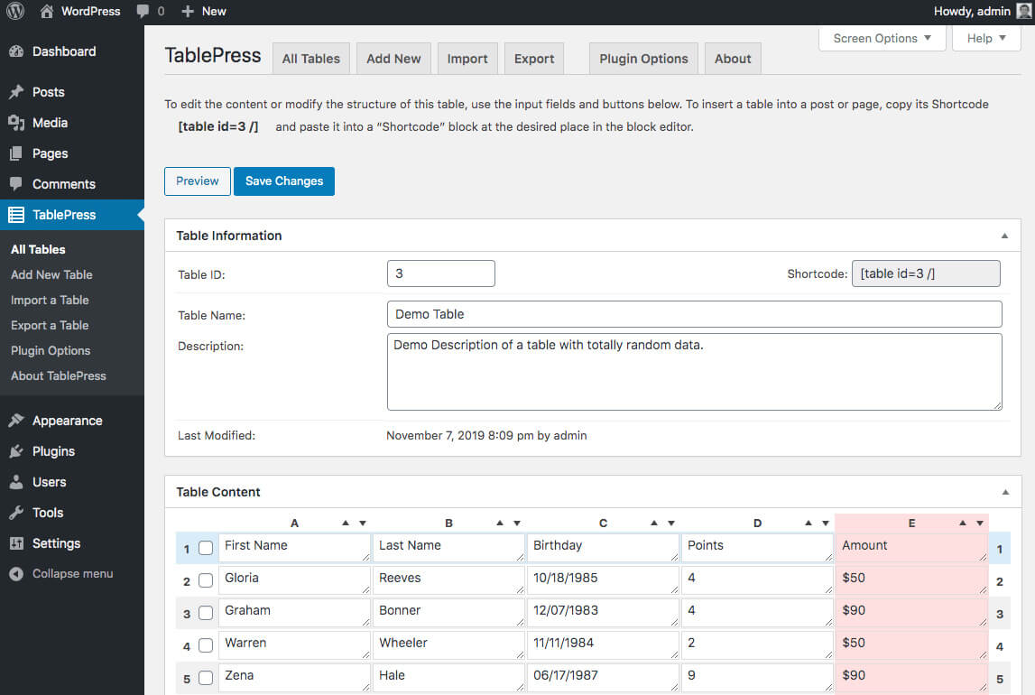
Task: Sort column A ascending arrow
Action: click(x=346, y=523)
